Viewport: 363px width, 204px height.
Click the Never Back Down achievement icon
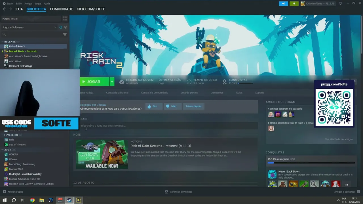click(272, 174)
